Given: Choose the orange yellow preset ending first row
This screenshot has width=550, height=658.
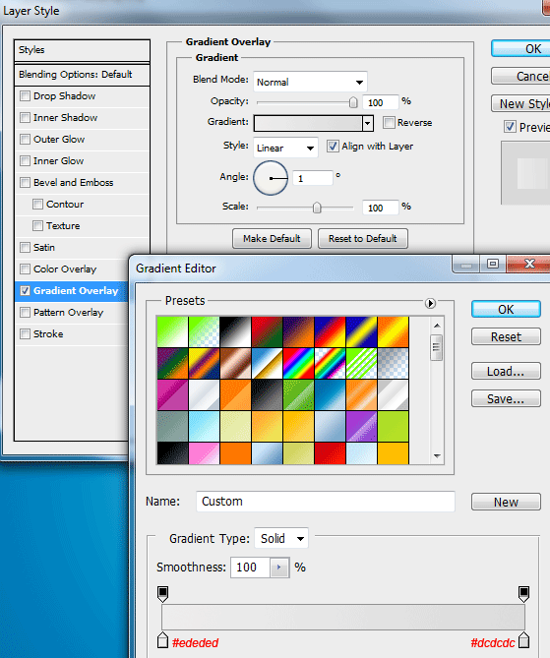Looking at the screenshot, I should tap(393, 331).
